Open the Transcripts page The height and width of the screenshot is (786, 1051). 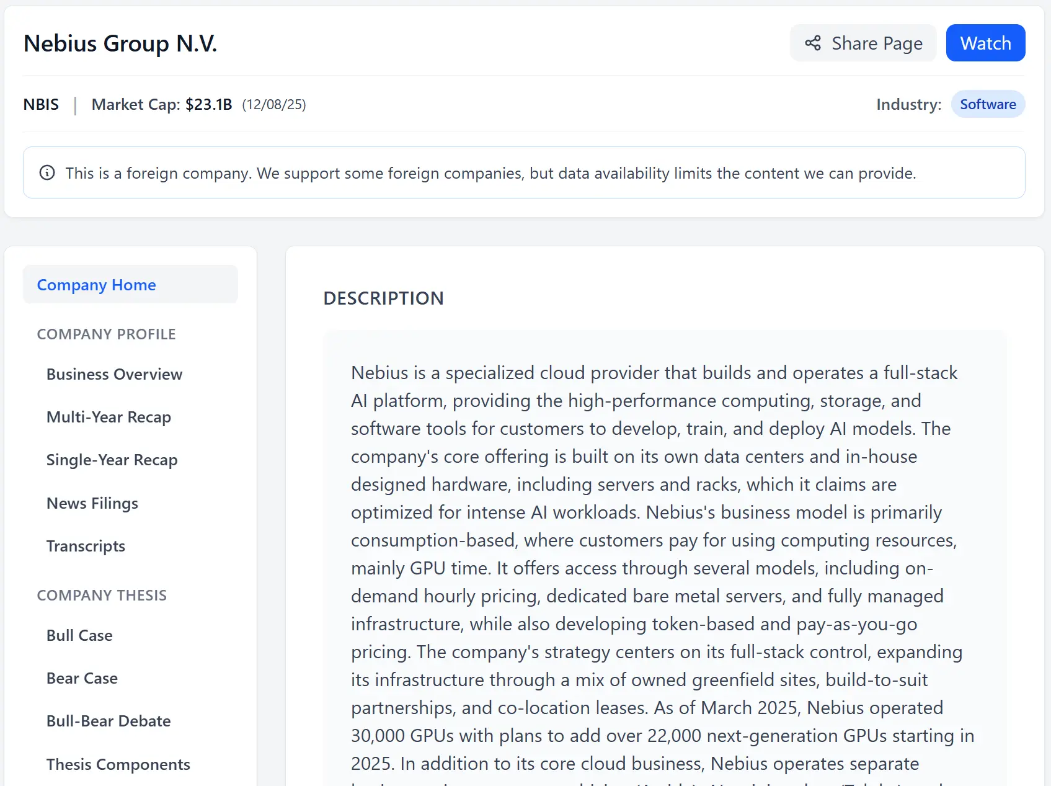click(x=86, y=546)
